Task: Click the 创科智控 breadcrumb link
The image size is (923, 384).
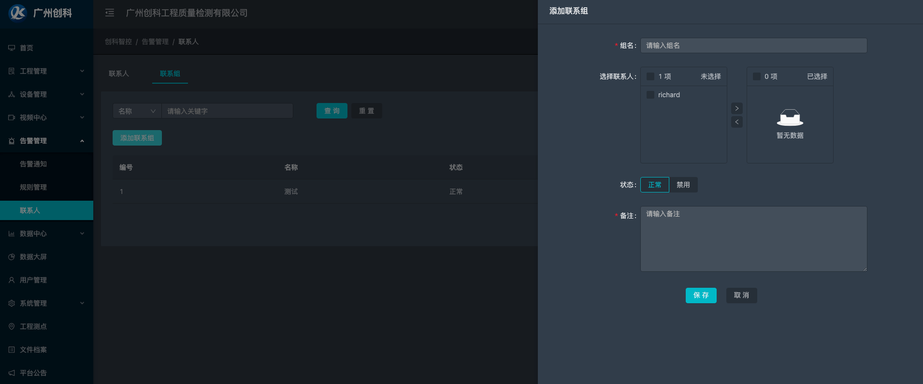Action: coord(118,42)
